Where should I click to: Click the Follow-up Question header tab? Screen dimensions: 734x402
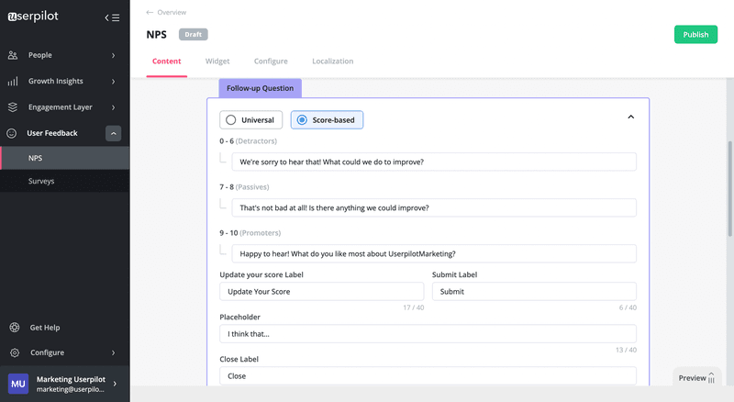coord(261,88)
